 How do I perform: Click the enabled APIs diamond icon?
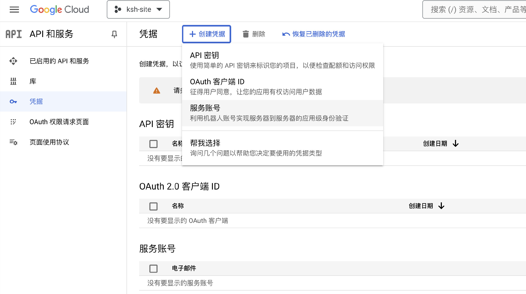coord(13,61)
